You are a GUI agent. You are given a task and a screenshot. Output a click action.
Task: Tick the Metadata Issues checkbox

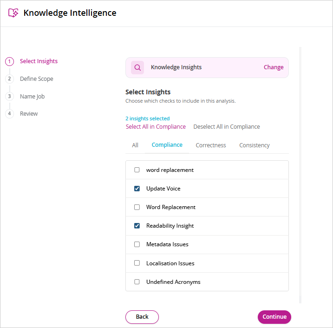coord(137,244)
